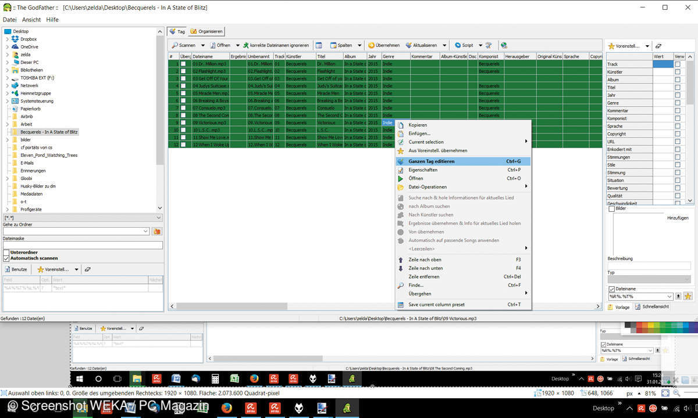Check the box for row 1 Dr. Million
The height and width of the screenshot is (418, 698).
click(x=183, y=64)
